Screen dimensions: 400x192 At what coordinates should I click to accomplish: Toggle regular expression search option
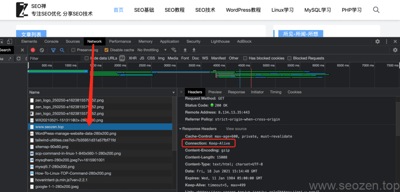point(10,59)
